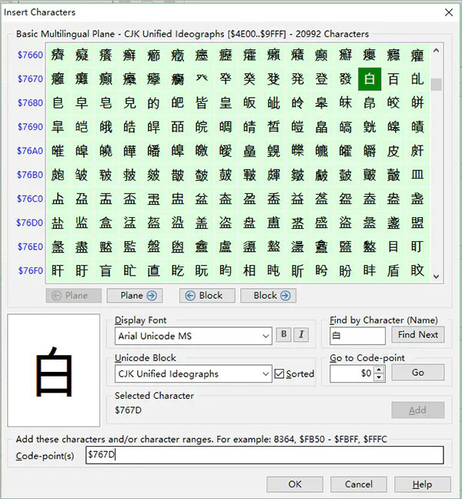
Task: Toggle Italic font style button
Action: pyautogui.click(x=300, y=335)
